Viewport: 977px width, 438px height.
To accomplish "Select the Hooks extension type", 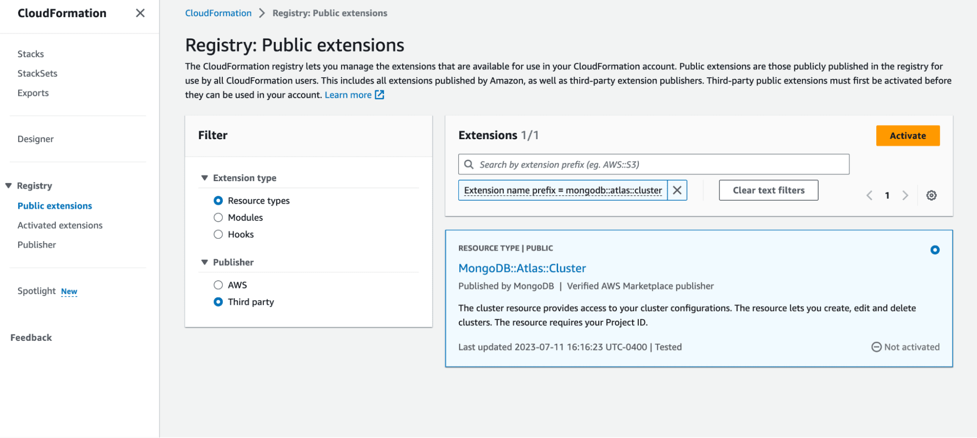I will [x=218, y=234].
